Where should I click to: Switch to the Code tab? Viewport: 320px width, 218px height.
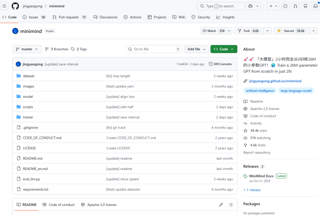[x=9, y=17]
